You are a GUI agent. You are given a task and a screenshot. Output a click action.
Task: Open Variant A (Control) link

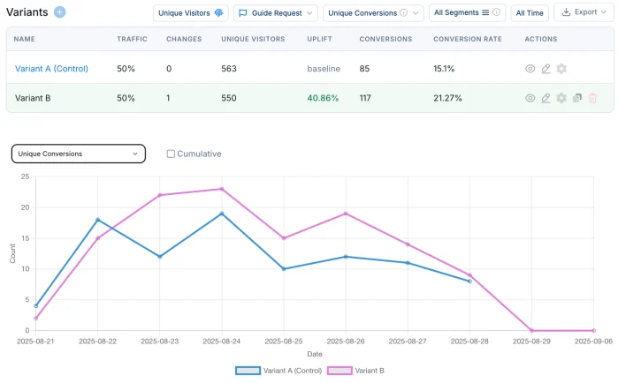click(x=51, y=69)
